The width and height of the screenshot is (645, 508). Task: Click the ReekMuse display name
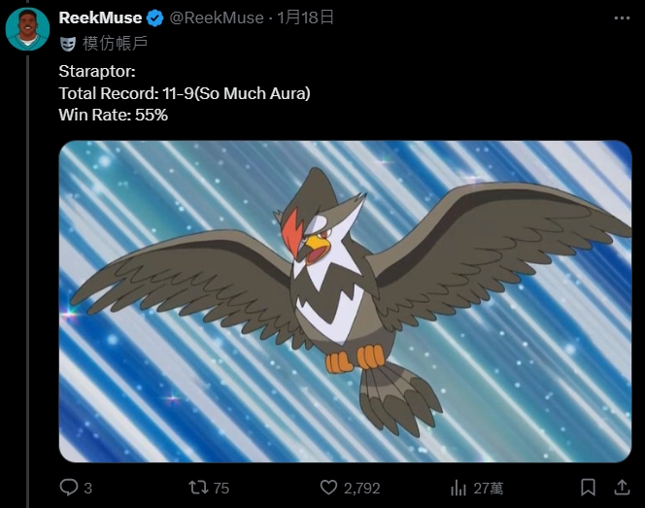[100, 17]
